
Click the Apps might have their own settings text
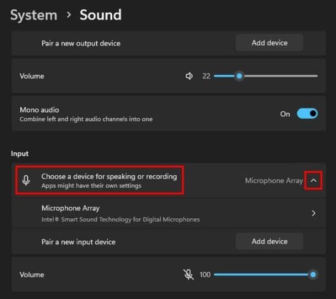point(91,186)
